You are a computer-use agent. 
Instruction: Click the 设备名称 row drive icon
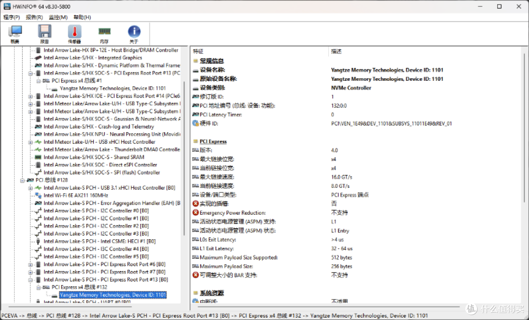195,70
